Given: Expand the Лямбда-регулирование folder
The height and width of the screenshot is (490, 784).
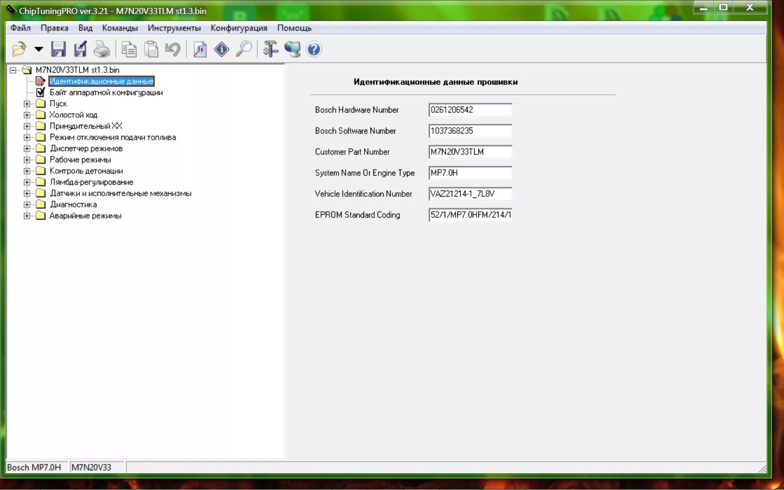Looking at the screenshot, I should pos(27,182).
